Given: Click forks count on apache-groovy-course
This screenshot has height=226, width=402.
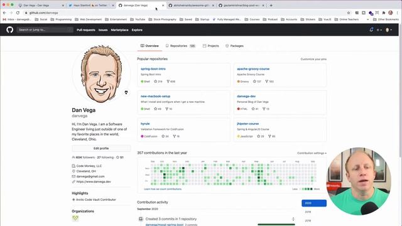Looking at the screenshot, I should [269, 82].
